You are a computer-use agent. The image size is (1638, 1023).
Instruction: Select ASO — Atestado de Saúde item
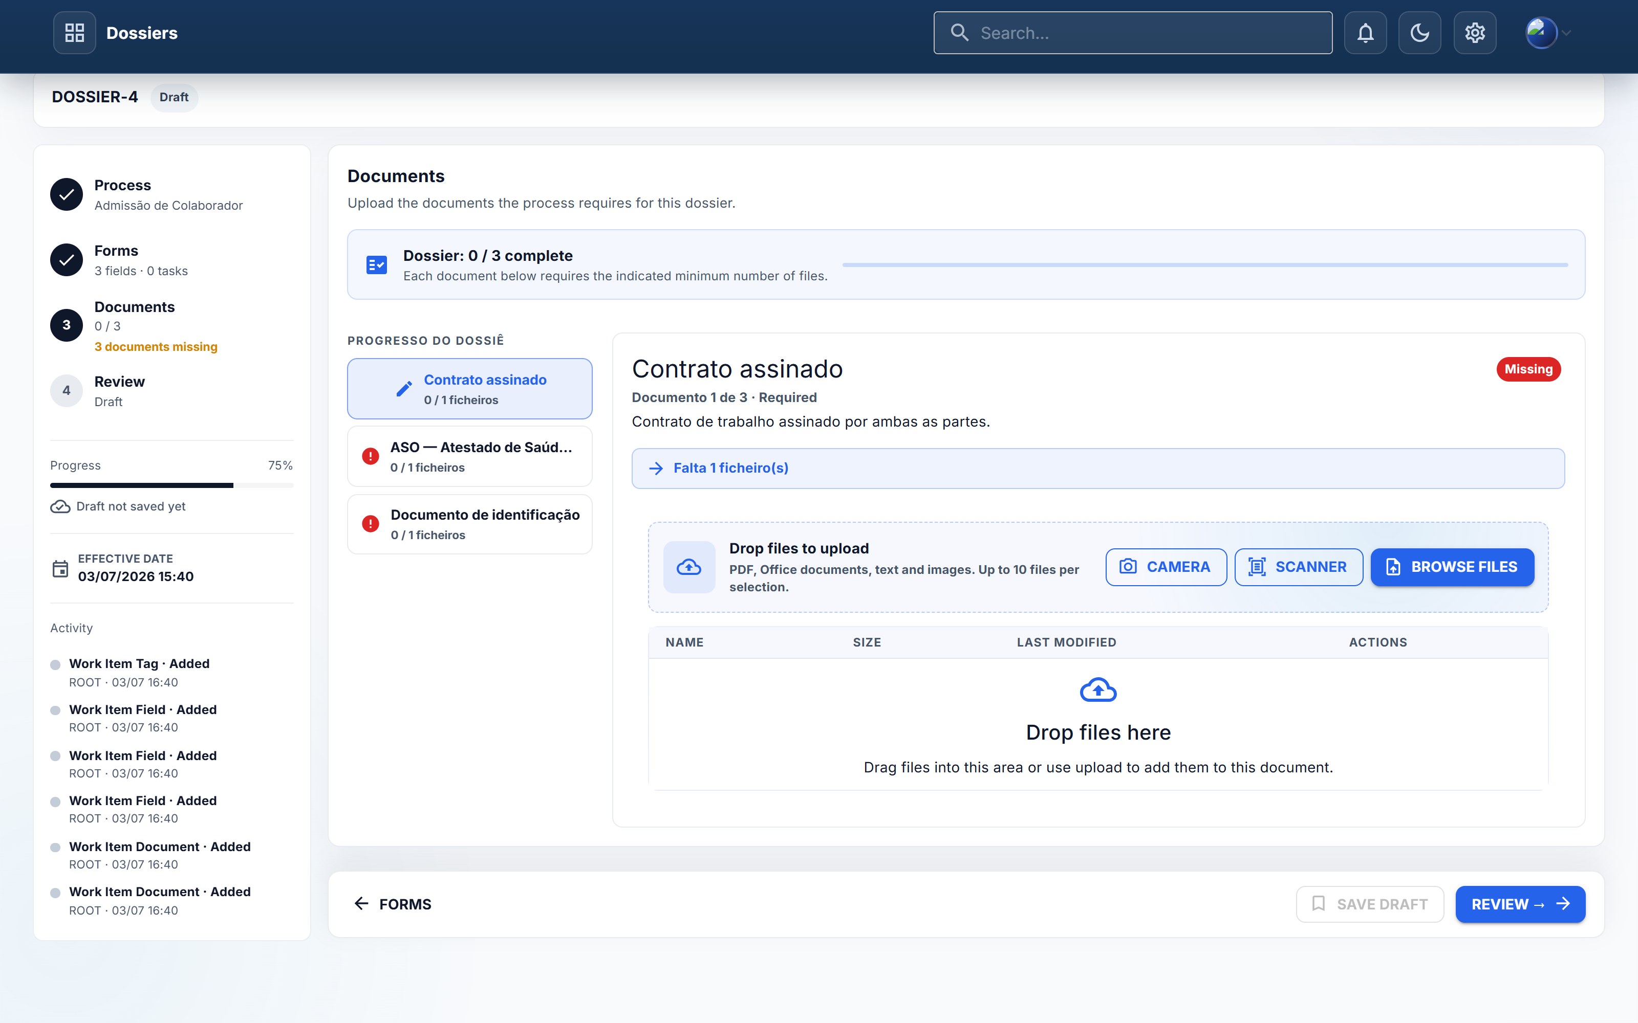click(470, 457)
